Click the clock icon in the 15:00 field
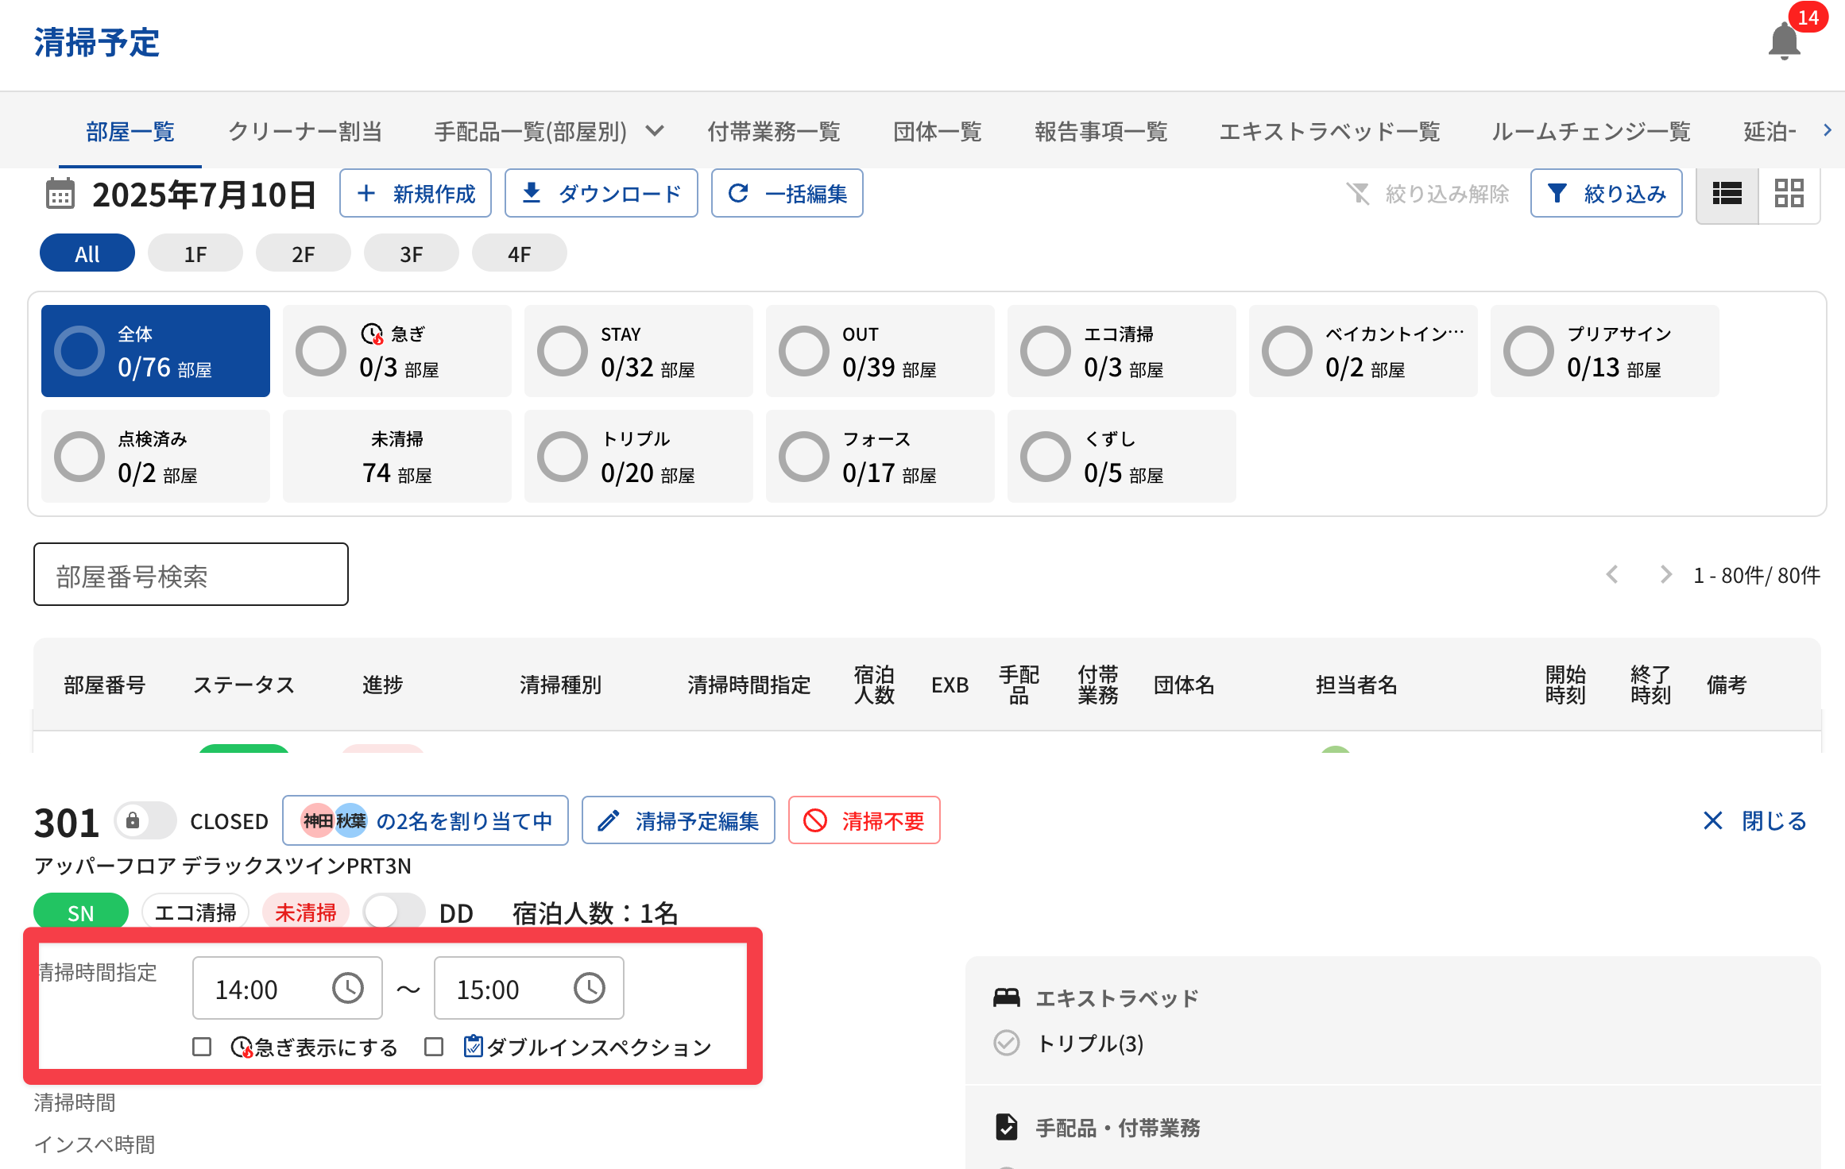The height and width of the screenshot is (1169, 1845). (x=589, y=989)
